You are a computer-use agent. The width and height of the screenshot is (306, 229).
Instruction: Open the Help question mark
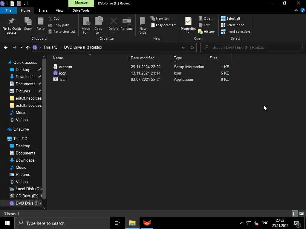point(303,10)
